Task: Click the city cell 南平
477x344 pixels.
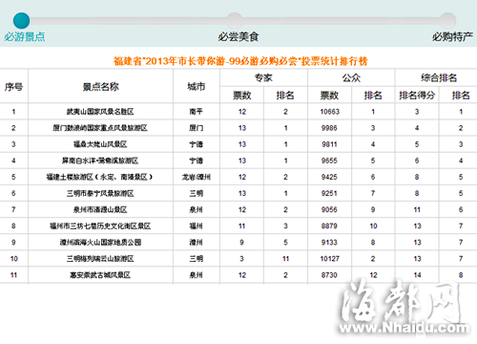Action: pos(197,112)
